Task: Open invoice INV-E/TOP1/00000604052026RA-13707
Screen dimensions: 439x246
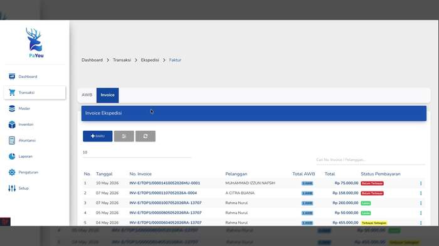Action: pyautogui.click(x=166, y=223)
